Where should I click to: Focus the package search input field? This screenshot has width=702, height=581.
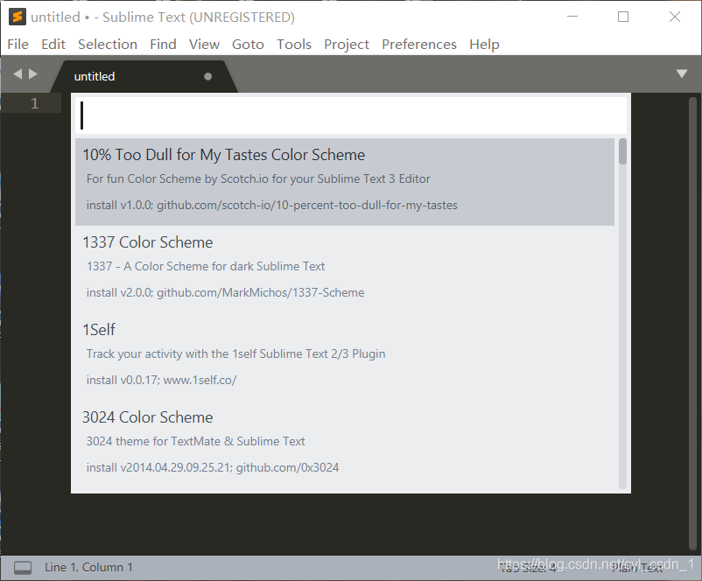point(351,115)
